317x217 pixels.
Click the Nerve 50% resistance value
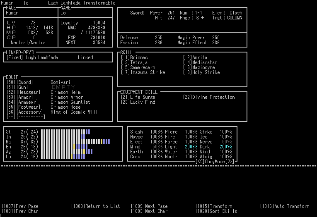pyautogui.click(x=227, y=142)
